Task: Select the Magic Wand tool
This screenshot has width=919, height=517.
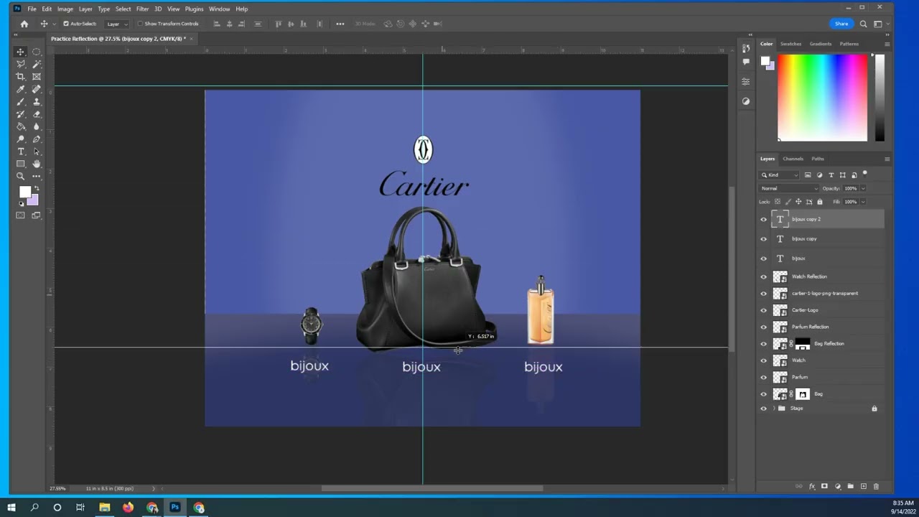Action: (37, 64)
